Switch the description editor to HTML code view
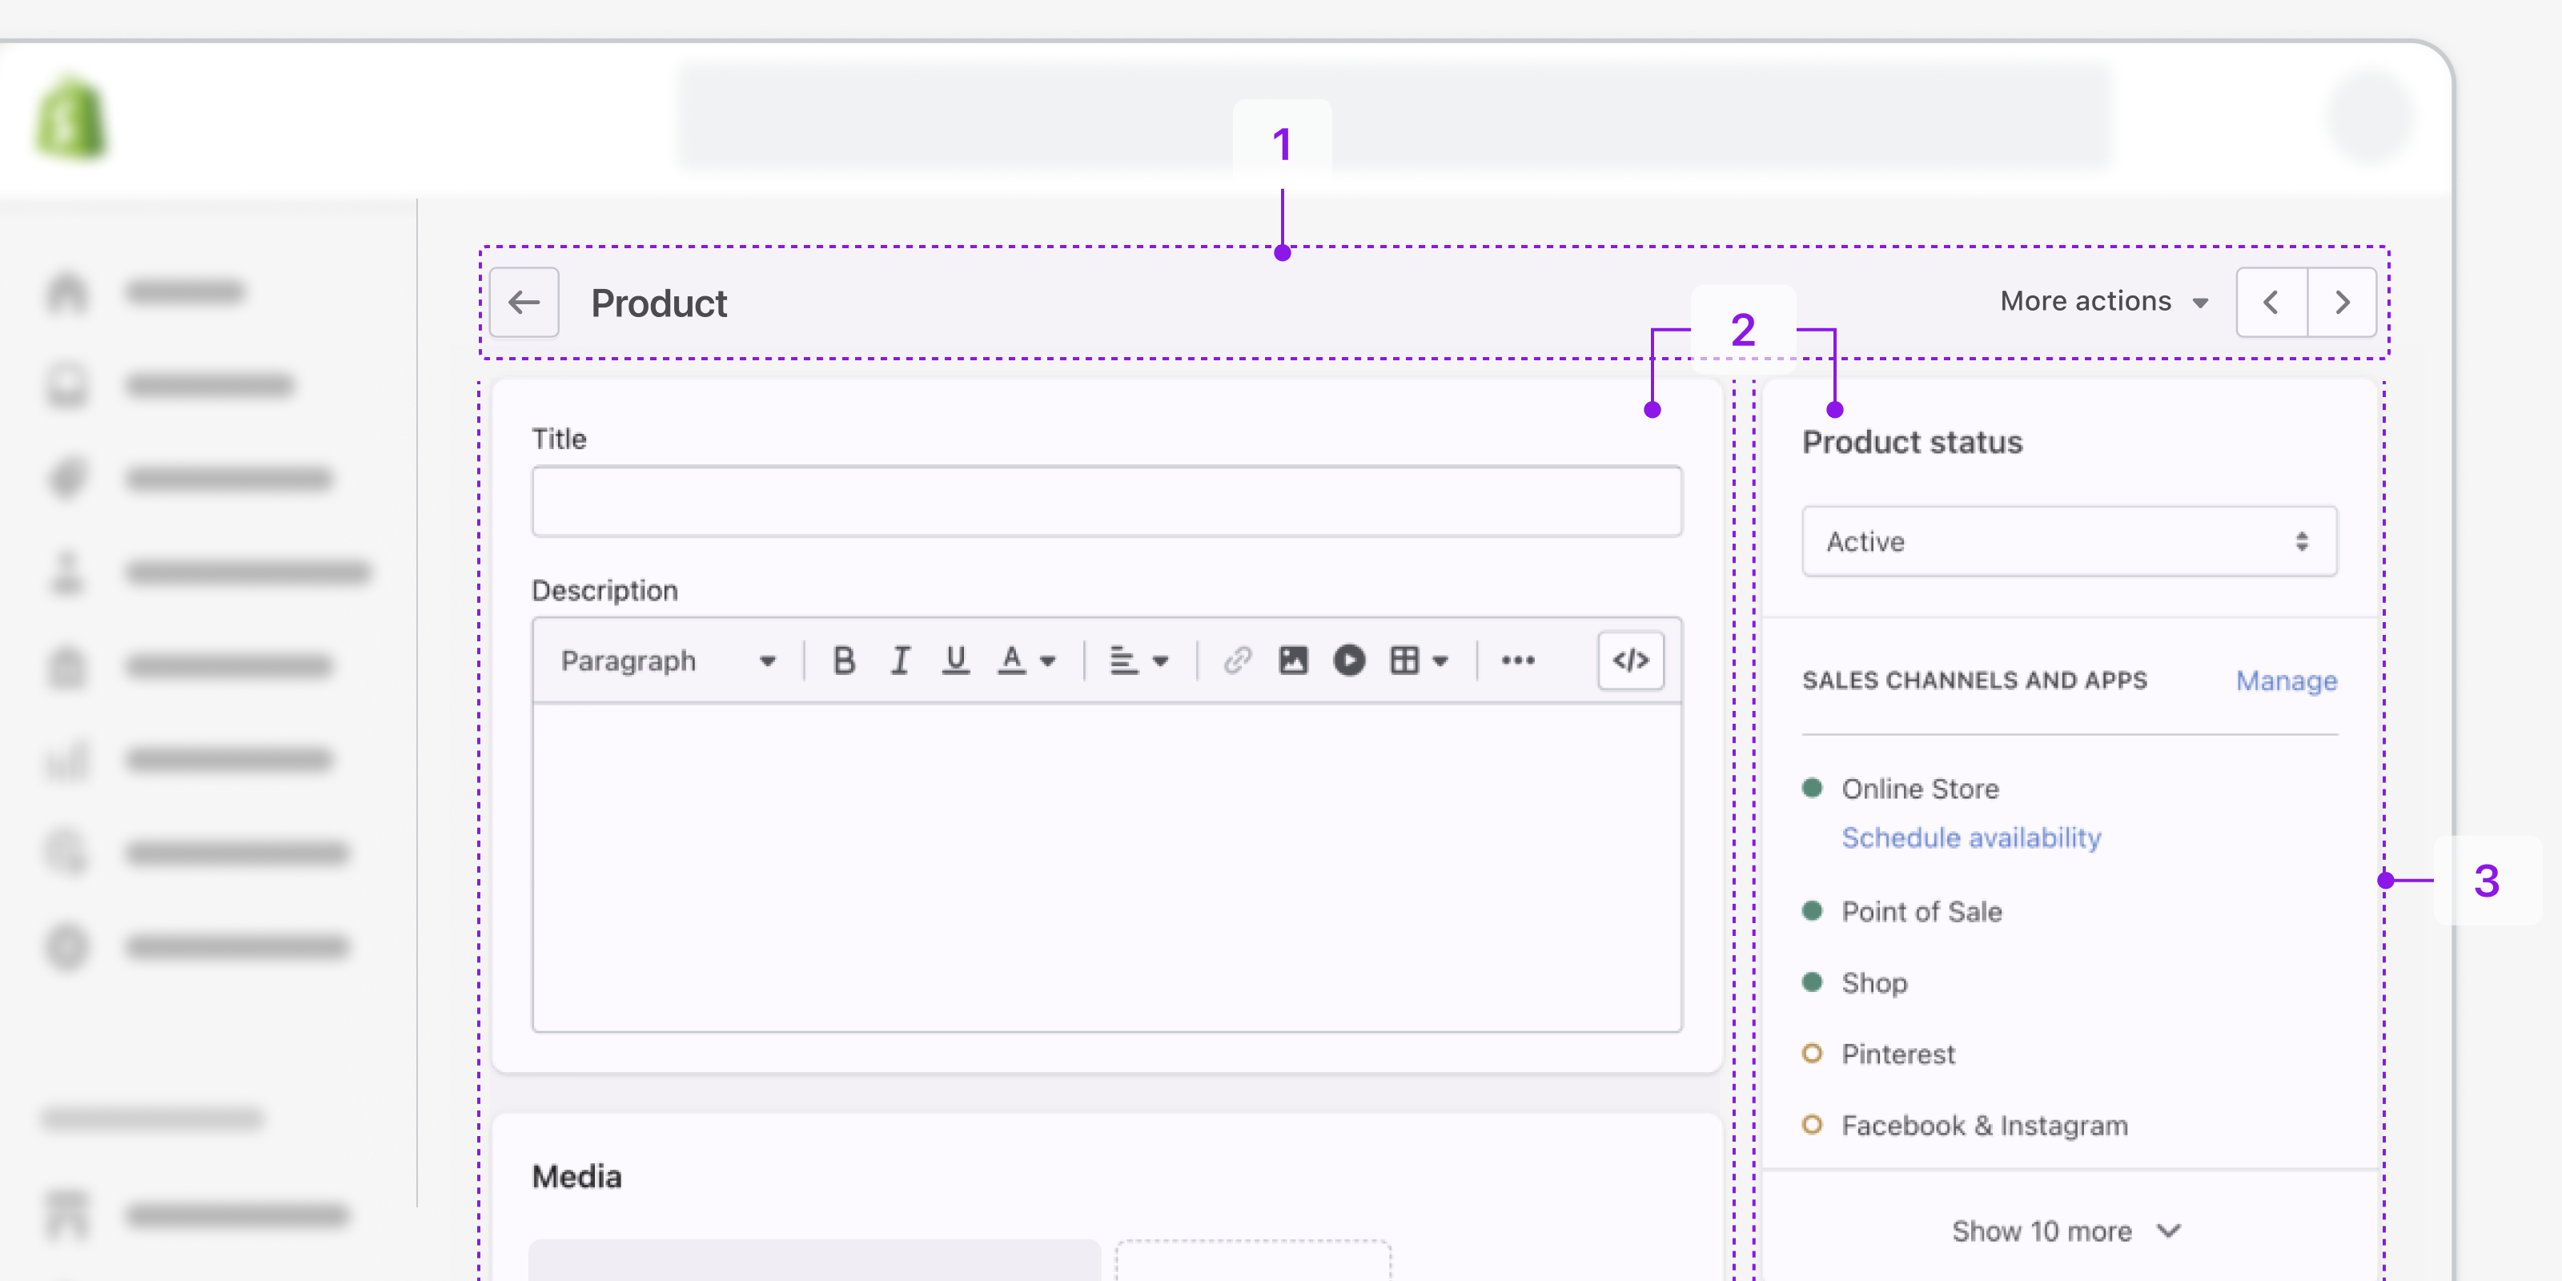Screen dimensions: 2562x1281 [1630, 660]
